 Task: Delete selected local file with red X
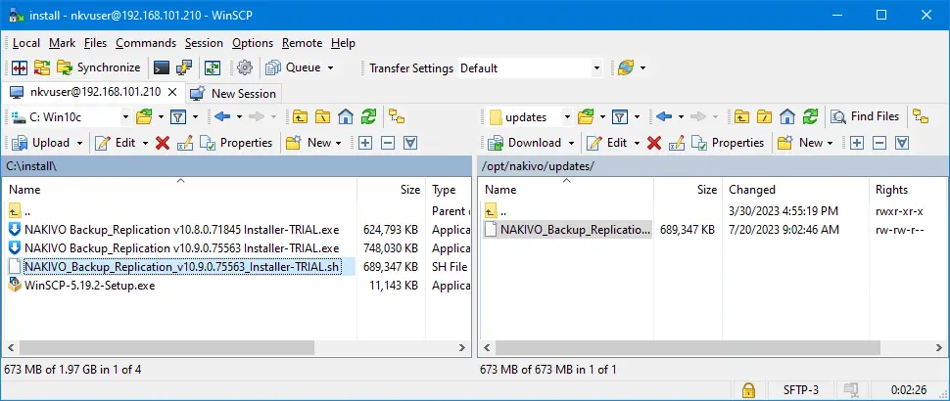point(163,143)
